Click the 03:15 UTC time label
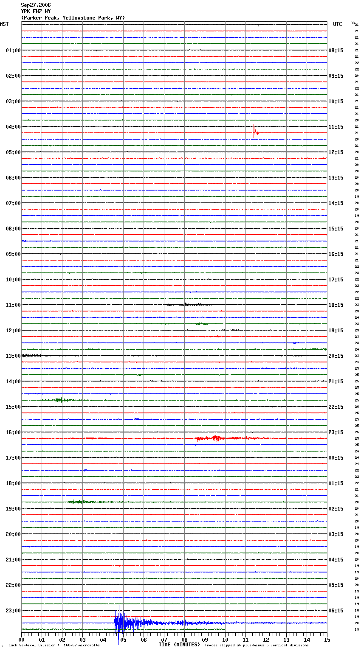Image resolution: width=361 pixels, height=651 pixels. [x=336, y=534]
